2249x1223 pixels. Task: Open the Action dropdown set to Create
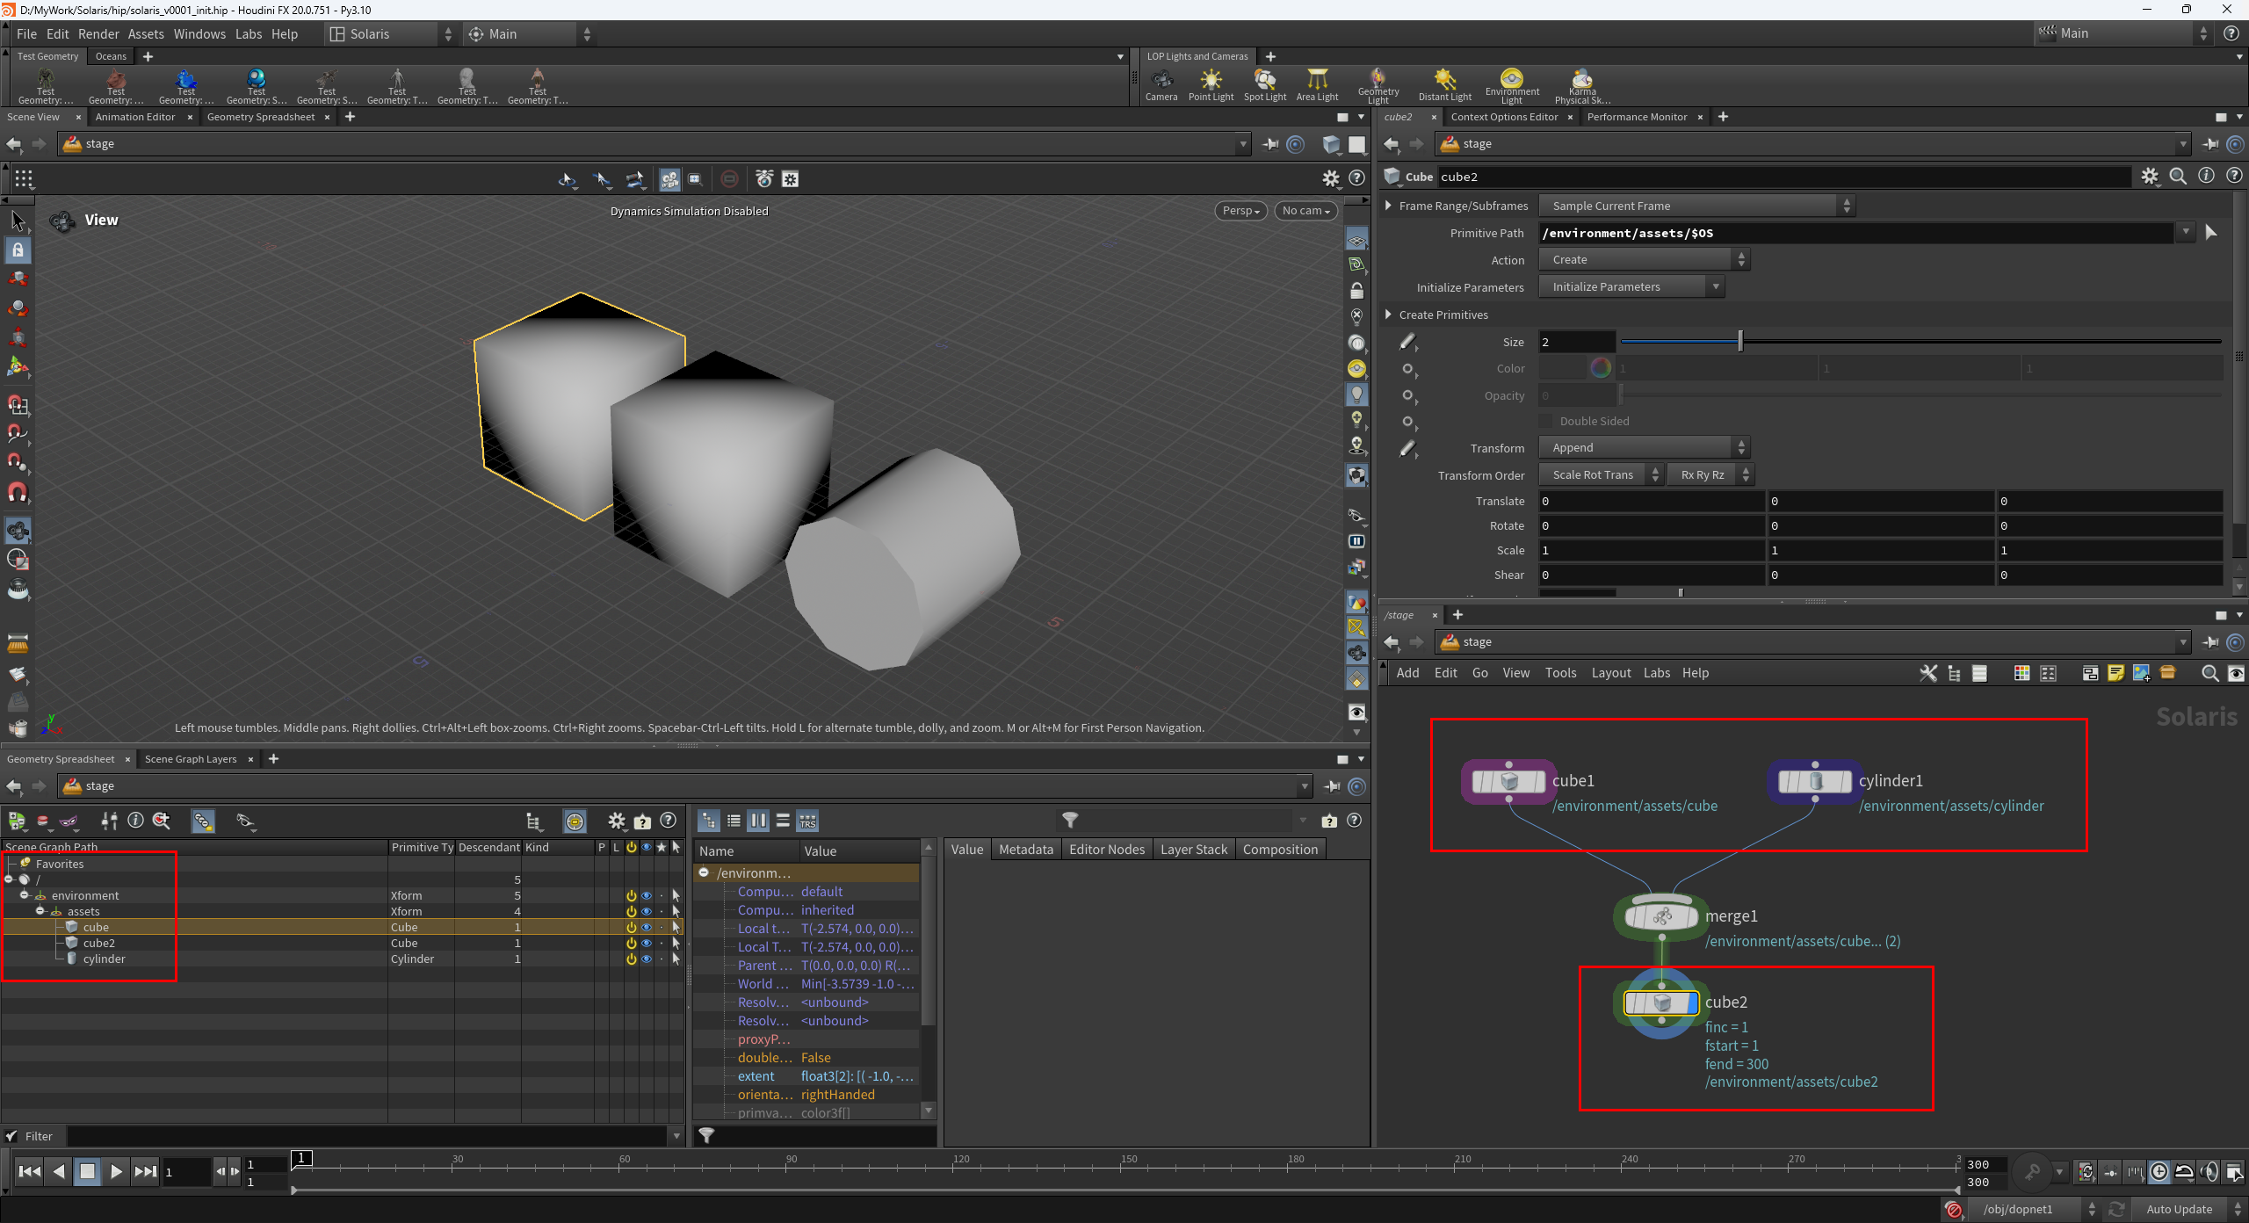pyautogui.click(x=1645, y=260)
